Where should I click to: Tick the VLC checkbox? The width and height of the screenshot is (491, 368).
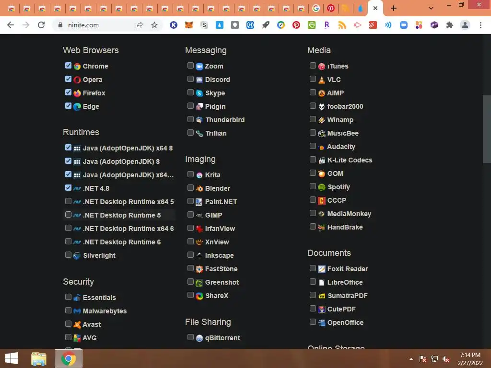coord(313,79)
